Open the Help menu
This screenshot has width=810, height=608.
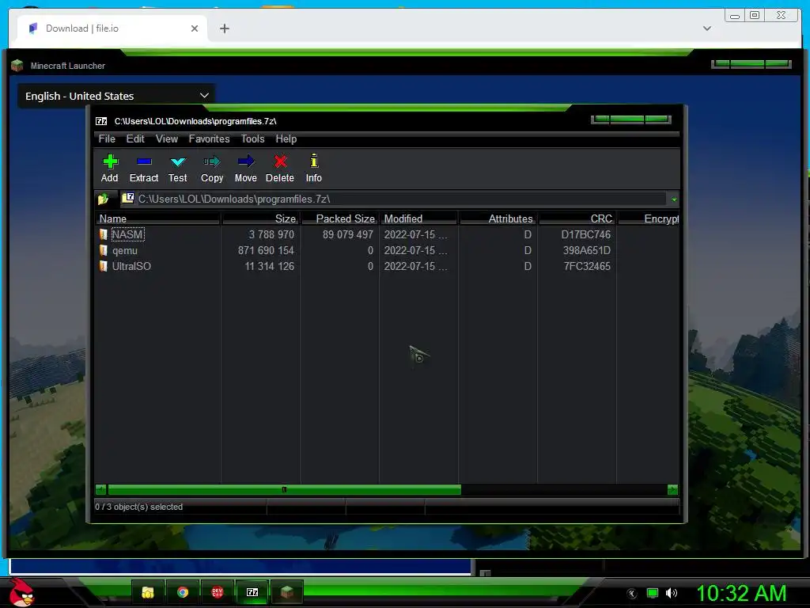pos(286,139)
